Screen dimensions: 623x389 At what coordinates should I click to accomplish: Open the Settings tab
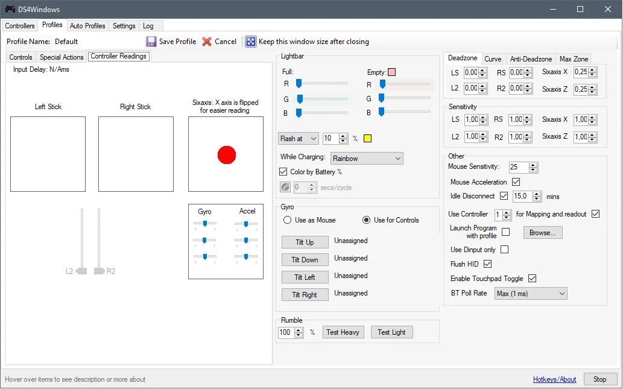[124, 26]
